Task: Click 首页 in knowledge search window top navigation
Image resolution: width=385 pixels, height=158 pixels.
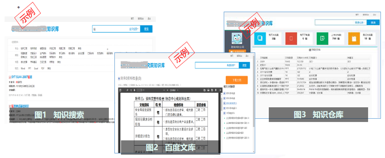Action: (132, 19)
